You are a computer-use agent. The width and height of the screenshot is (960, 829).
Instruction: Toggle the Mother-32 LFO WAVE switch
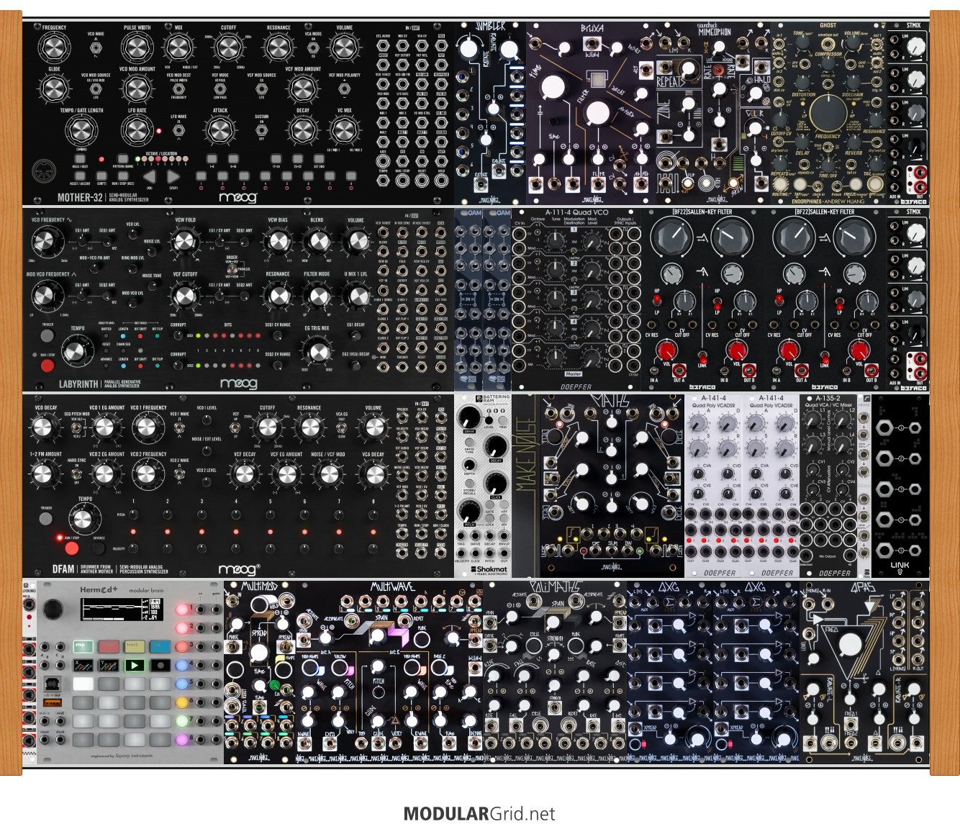(x=178, y=131)
